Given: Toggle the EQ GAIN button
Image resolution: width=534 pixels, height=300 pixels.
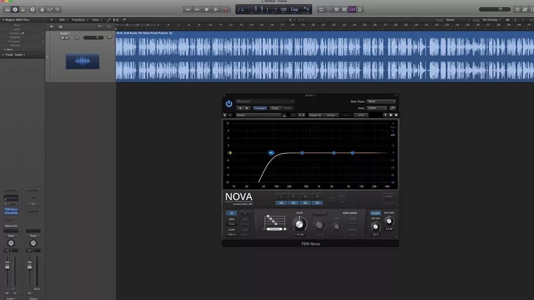Looking at the screenshot, I should point(375,213).
